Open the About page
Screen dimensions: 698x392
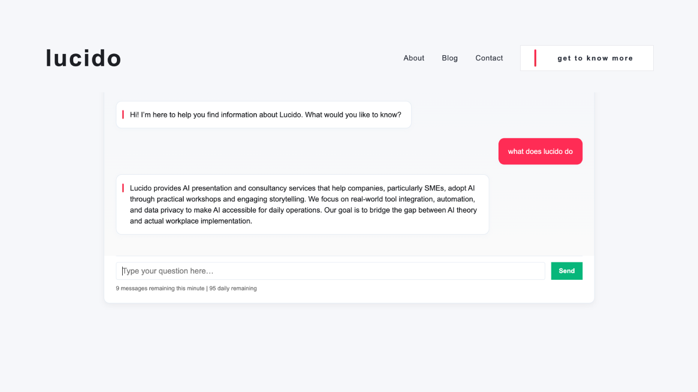click(x=414, y=57)
